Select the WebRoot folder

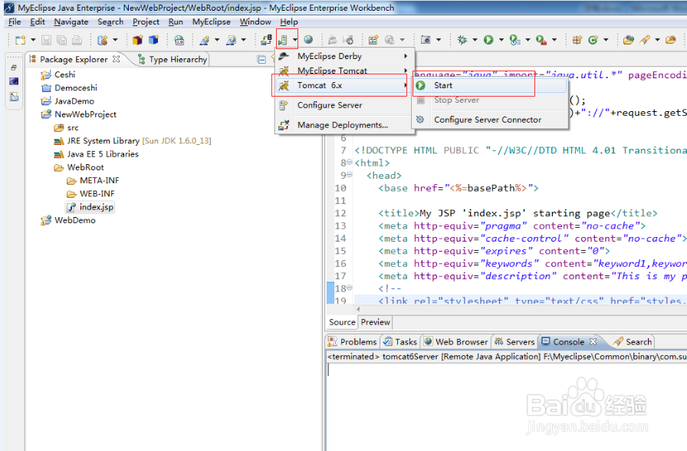79,167
